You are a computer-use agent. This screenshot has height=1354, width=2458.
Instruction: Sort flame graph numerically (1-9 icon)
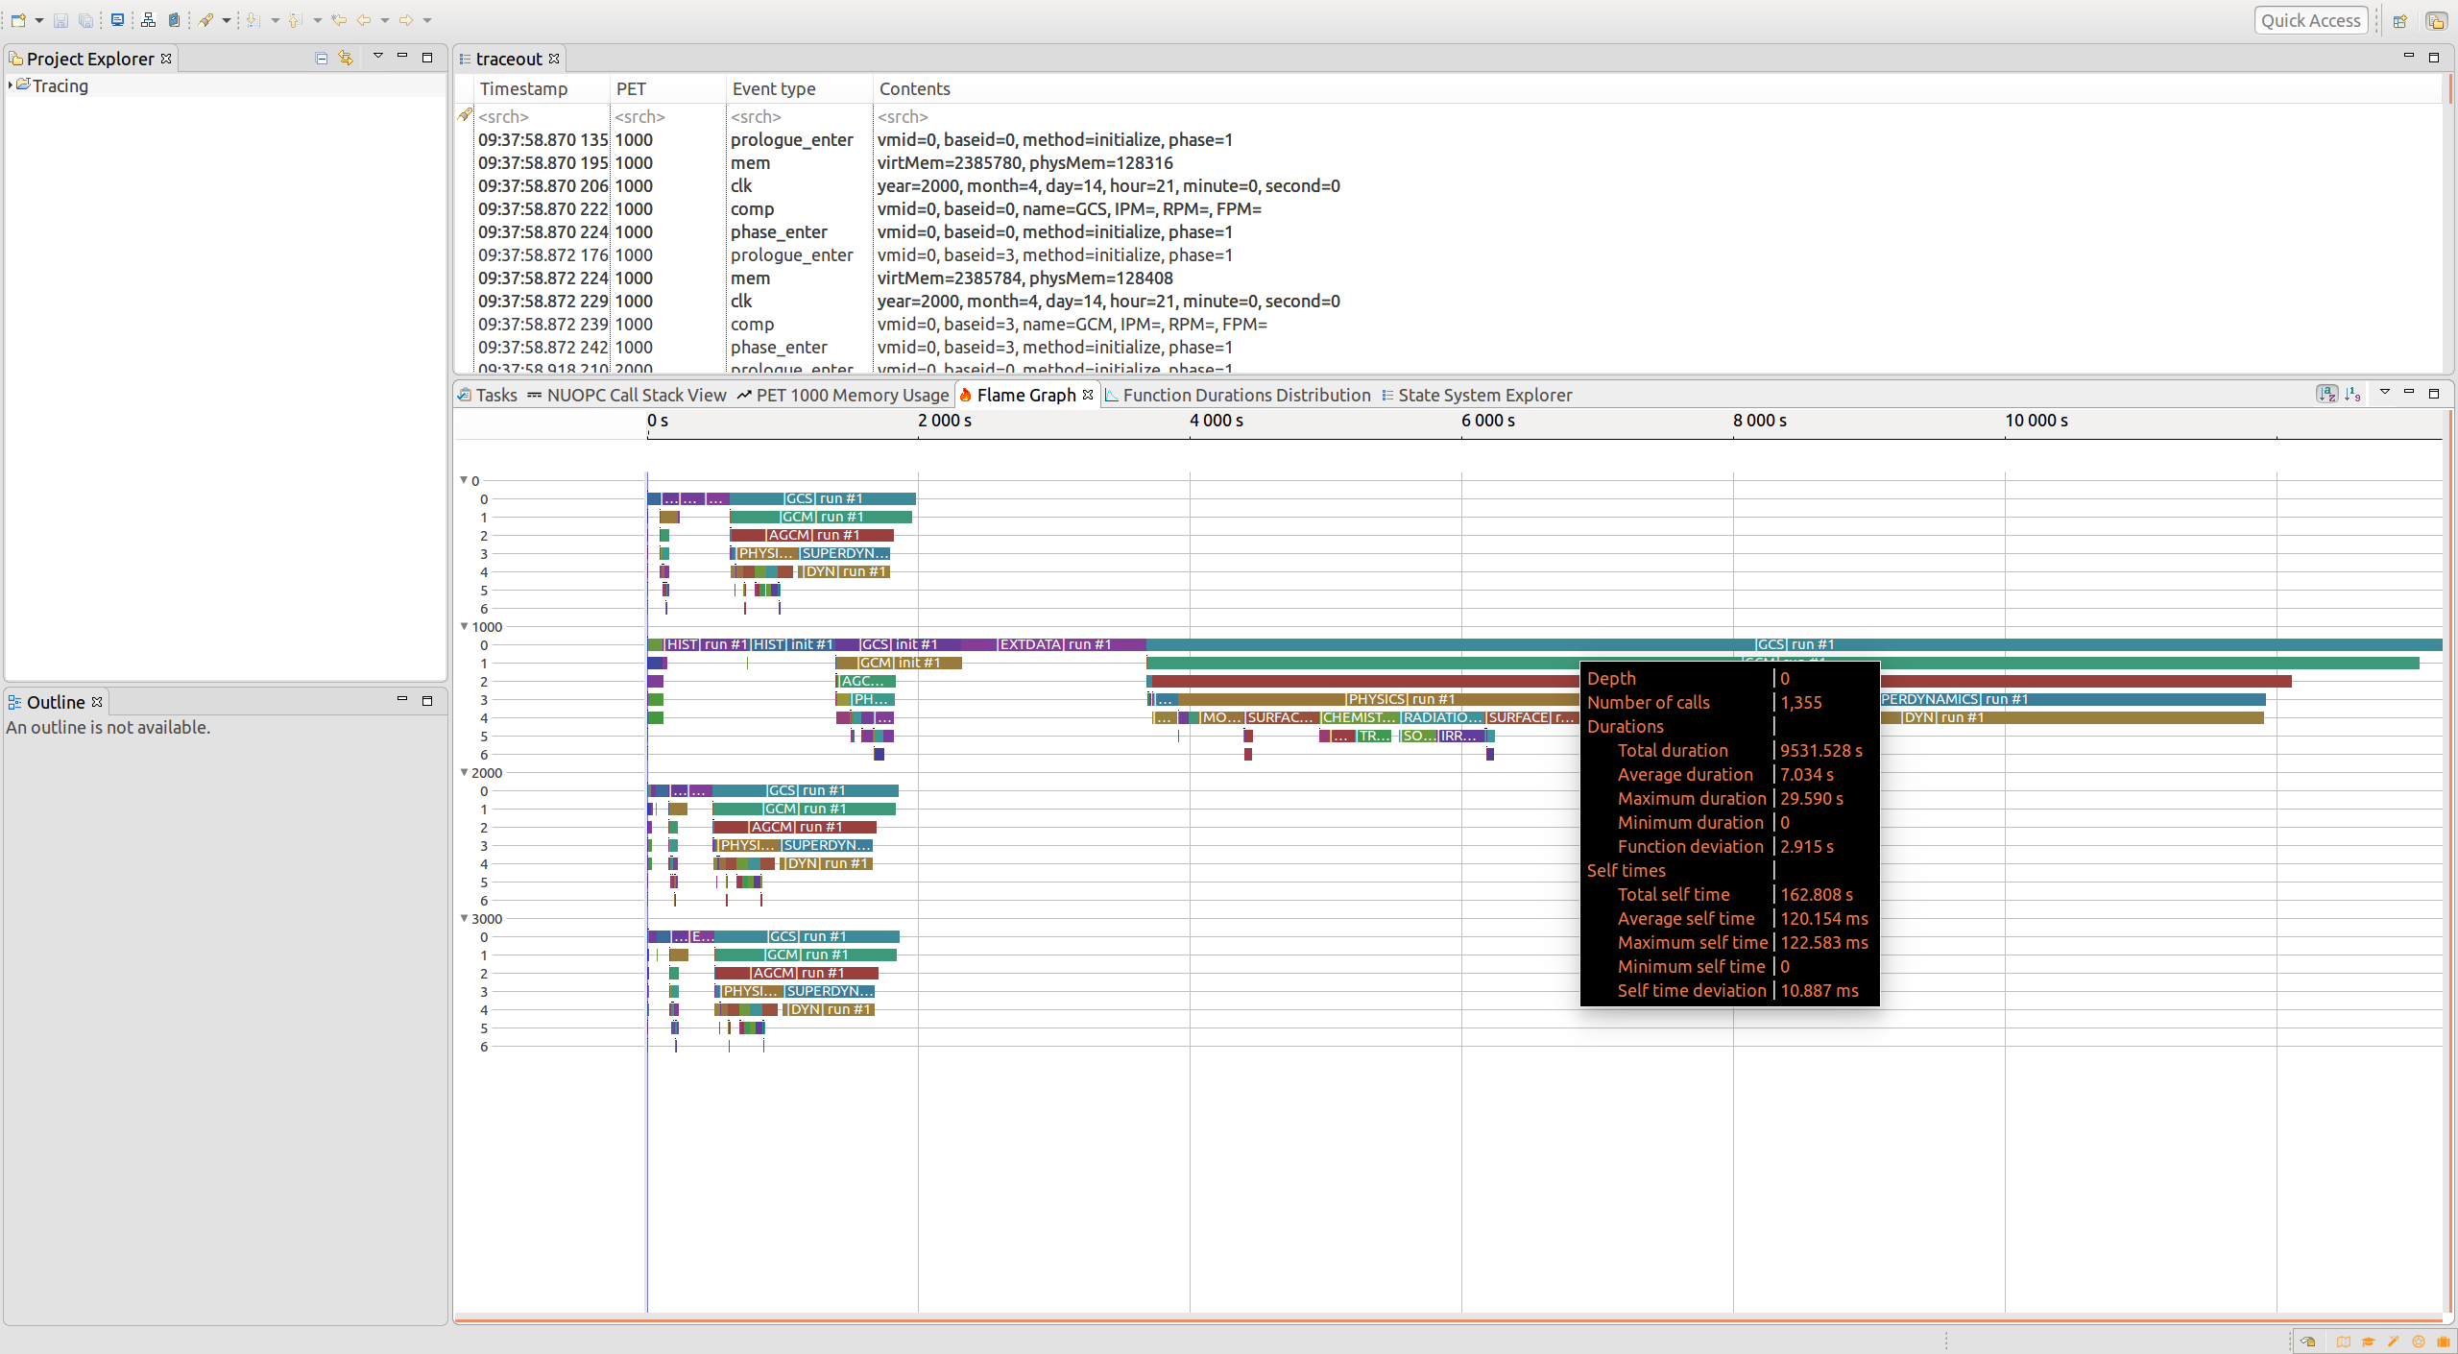pos(2352,394)
